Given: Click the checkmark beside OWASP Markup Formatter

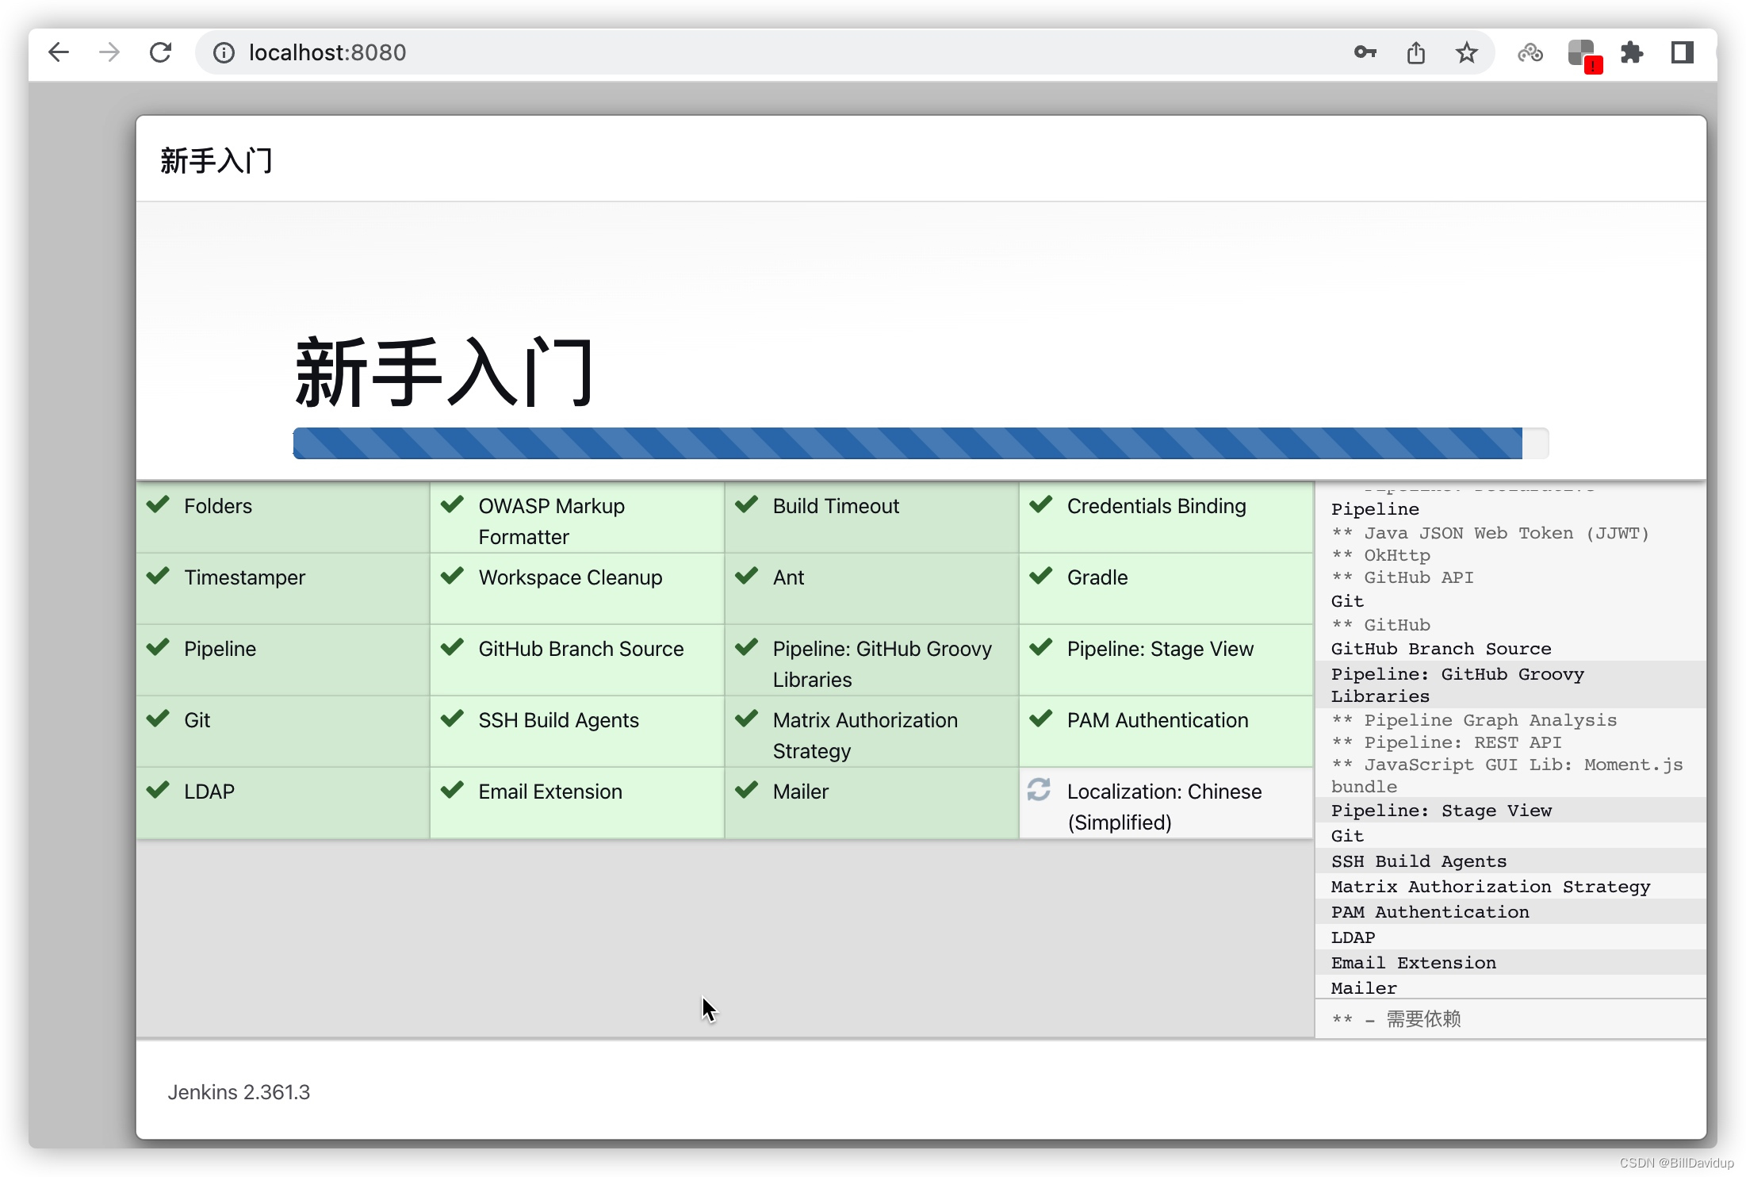Looking at the screenshot, I should point(452,504).
